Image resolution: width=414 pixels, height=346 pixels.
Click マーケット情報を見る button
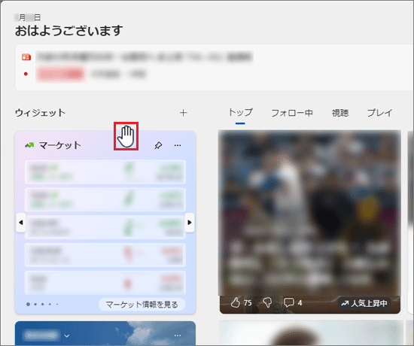click(x=142, y=305)
